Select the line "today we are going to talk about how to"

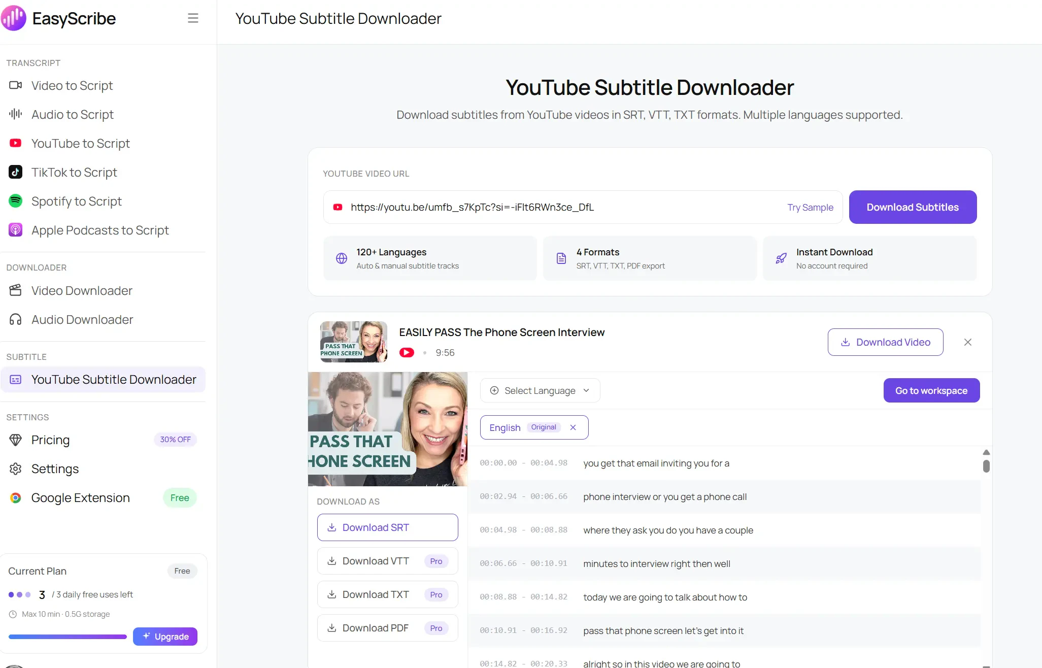click(x=665, y=597)
